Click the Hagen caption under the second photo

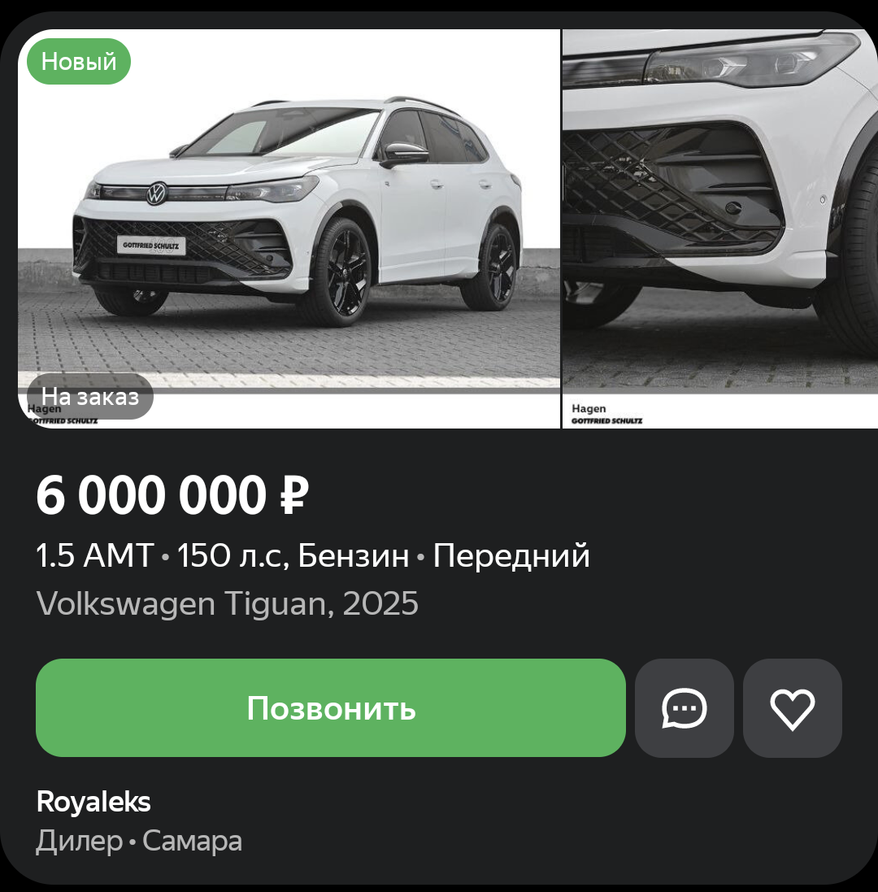pos(589,408)
